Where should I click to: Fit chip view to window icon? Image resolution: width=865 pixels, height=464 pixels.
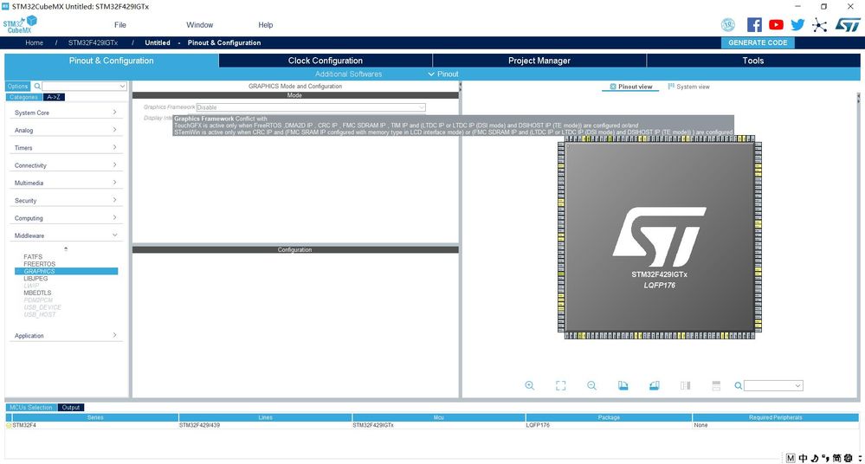[560, 385]
